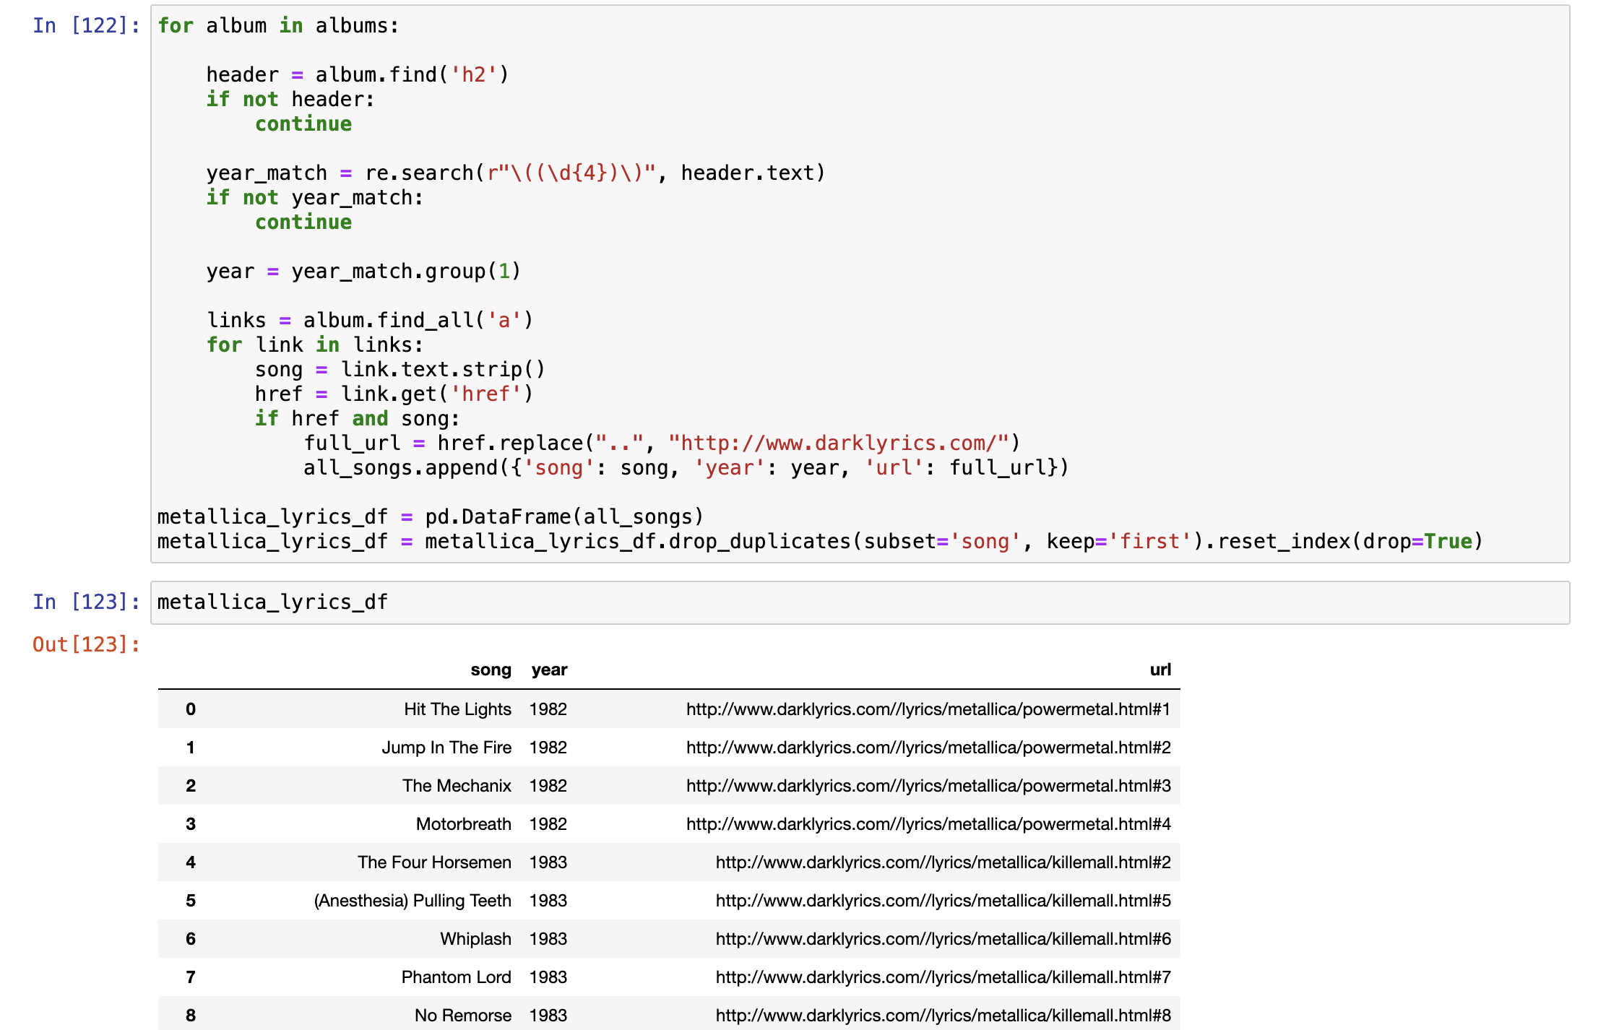Click the powermetal.html#2 URL cell
This screenshot has width=1598, height=1030.
pyautogui.click(x=928, y=748)
